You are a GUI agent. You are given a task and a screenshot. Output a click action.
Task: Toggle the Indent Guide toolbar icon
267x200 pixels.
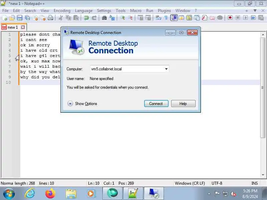(x=174, y=18)
